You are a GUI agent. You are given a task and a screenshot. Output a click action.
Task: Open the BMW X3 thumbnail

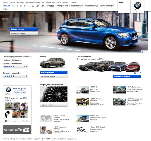coord(83,90)
